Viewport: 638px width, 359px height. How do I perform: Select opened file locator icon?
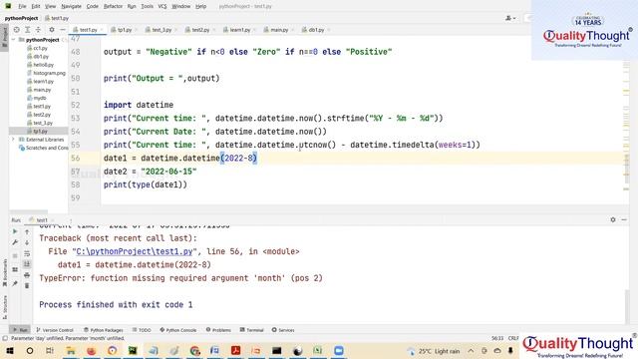tap(16, 30)
